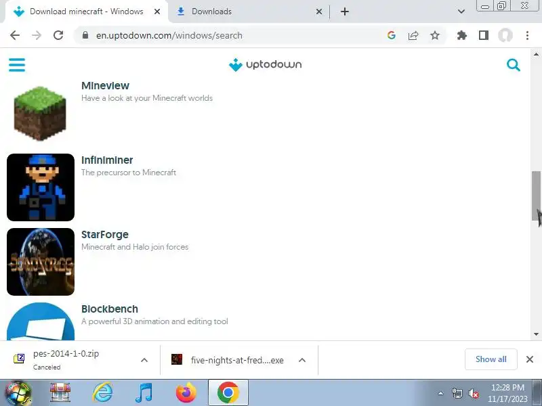Close the downloads bar
Screen dimensions: 542x406
(x=530, y=359)
